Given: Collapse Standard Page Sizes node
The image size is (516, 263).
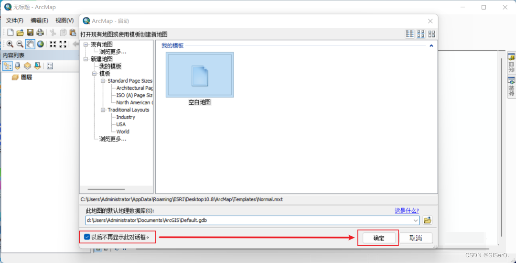Looking at the screenshot, I should tap(103, 81).
